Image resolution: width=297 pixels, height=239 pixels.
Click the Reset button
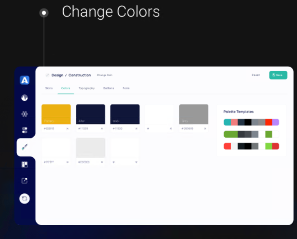click(255, 75)
